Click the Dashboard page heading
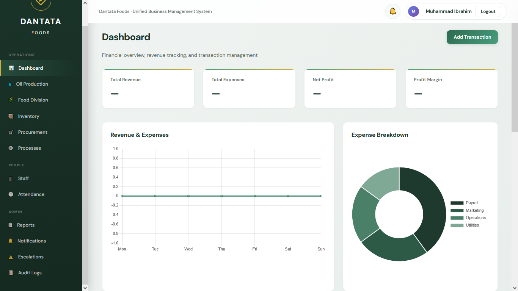 (126, 37)
